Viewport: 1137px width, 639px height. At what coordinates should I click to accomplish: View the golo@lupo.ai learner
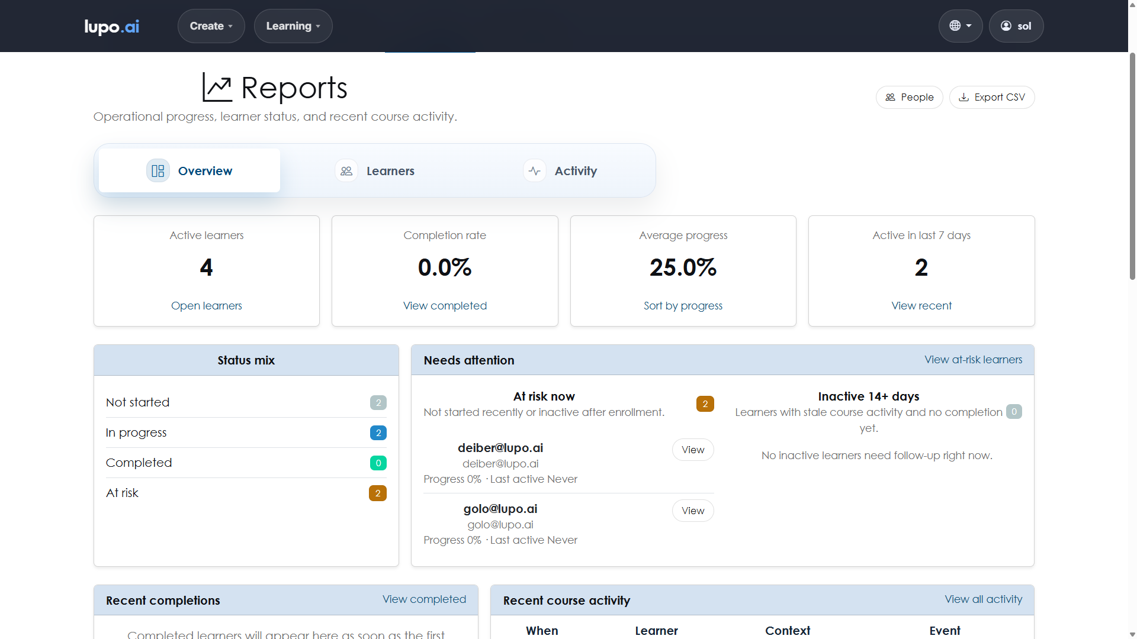[693, 511]
